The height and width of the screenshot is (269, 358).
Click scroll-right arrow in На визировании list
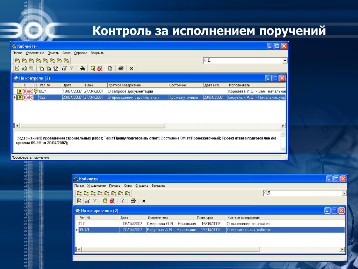pos(342,249)
